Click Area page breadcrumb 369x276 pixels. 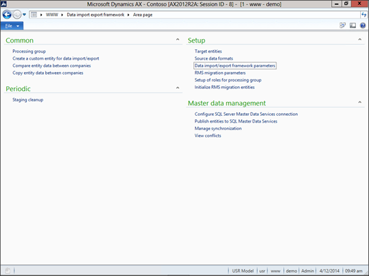pos(143,15)
